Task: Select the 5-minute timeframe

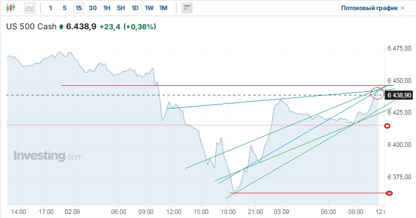Action: [64, 8]
